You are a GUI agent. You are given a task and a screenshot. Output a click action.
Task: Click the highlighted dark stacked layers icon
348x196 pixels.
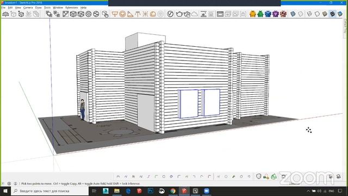point(332,14)
